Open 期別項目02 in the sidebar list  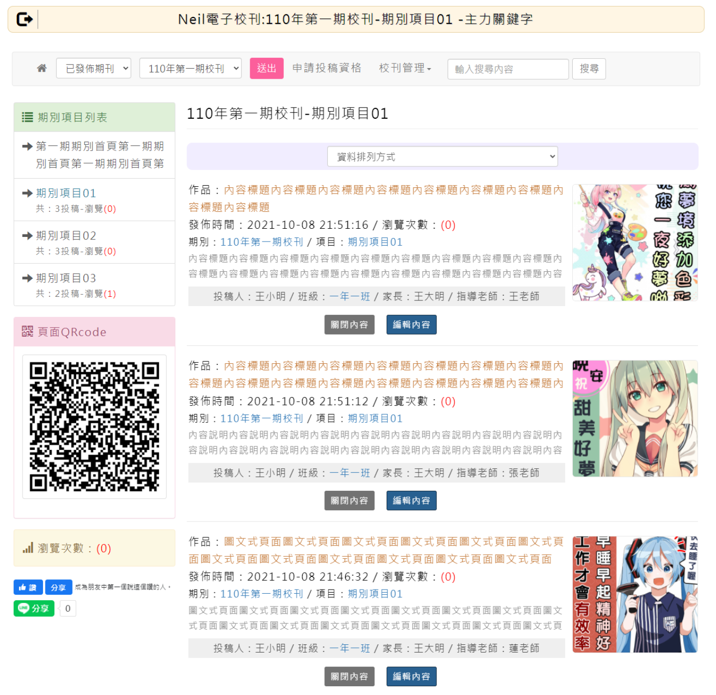[66, 235]
